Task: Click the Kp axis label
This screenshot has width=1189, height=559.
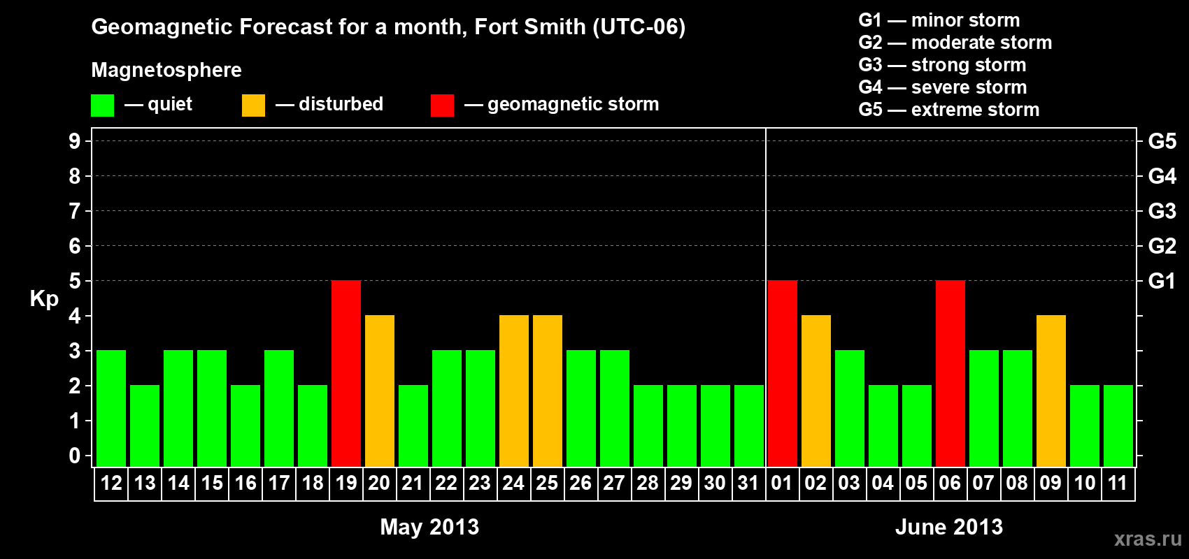Action: [44, 299]
